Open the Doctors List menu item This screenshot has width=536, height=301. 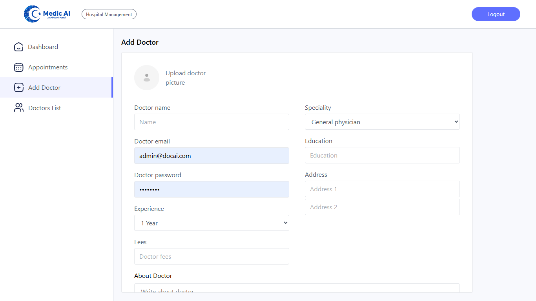(44, 108)
